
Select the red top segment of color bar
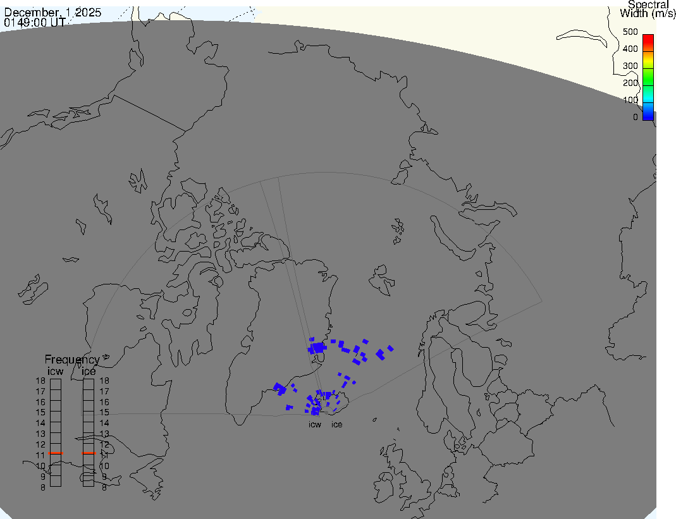(x=648, y=43)
